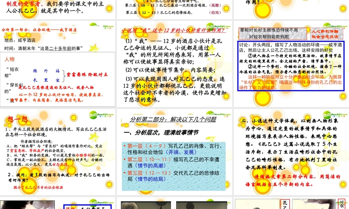Viewport: 349px width, 209px height.
Task: Click the text 地点：咸亨酒店
Action: [x=20, y=40]
